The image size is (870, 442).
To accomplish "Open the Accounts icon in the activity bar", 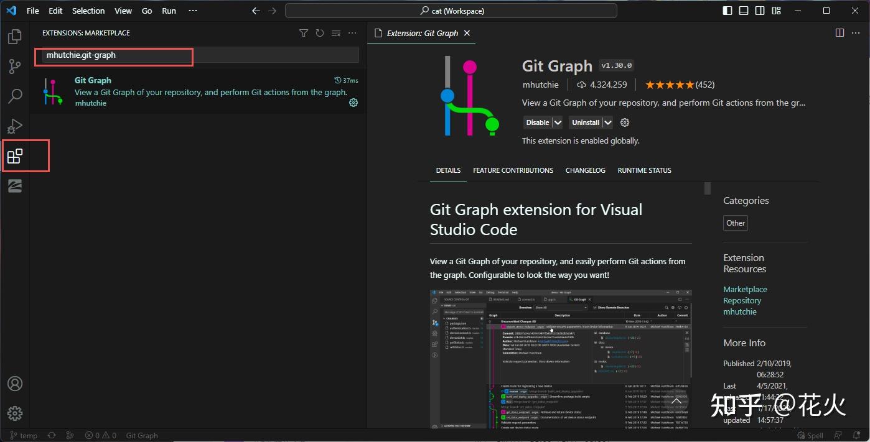I will pos(15,384).
